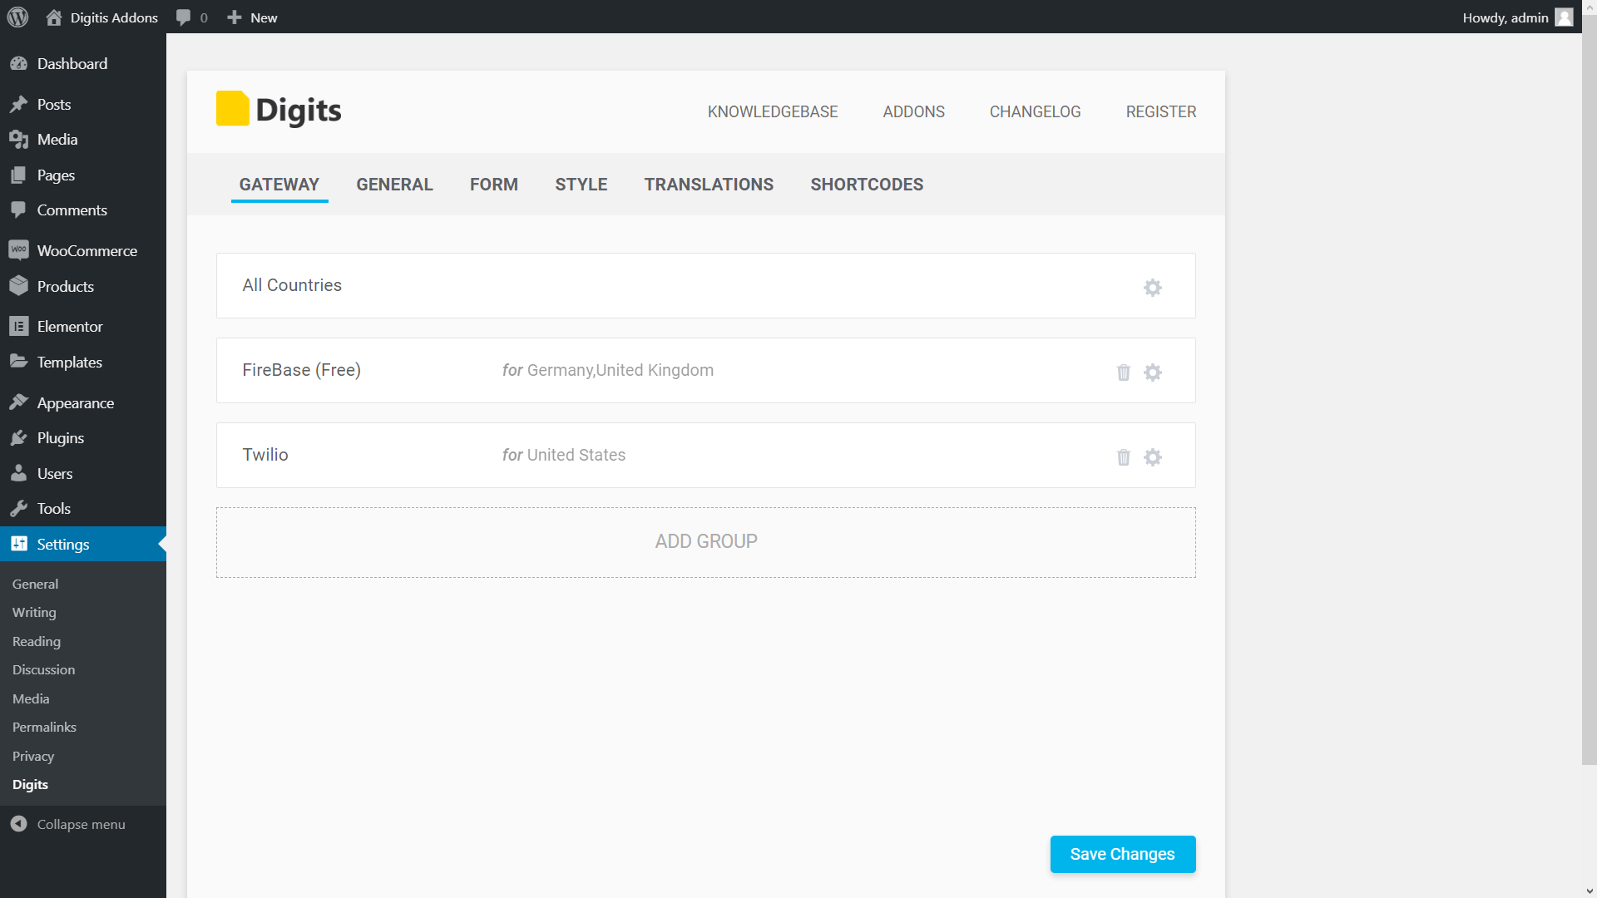Switch to the FORM tab
This screenshot has height=898, width=1597.
(x=493, y=185)
